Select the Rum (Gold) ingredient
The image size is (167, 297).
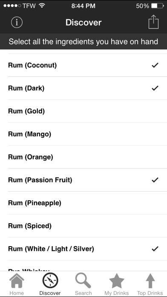[83, 111]
